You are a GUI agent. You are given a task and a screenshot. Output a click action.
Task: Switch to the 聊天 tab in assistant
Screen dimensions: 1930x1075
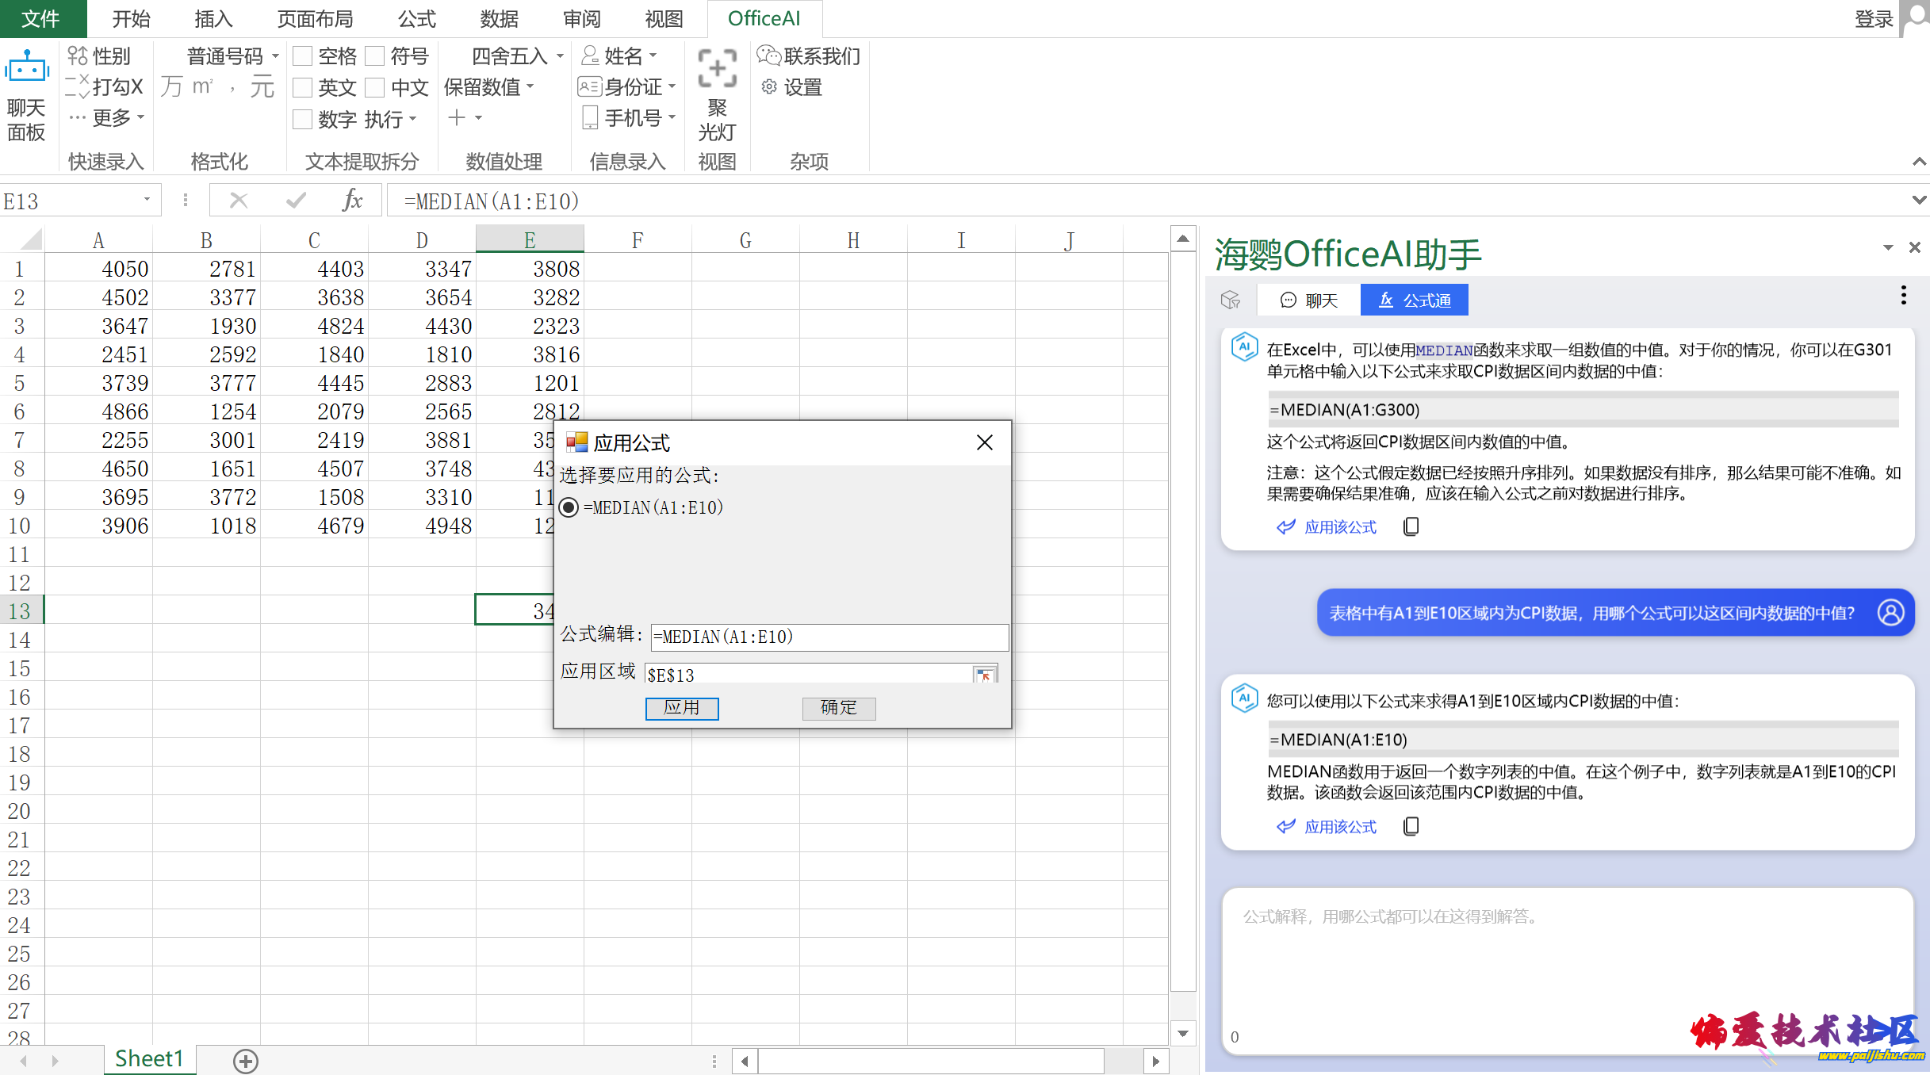coord(1309,300)
